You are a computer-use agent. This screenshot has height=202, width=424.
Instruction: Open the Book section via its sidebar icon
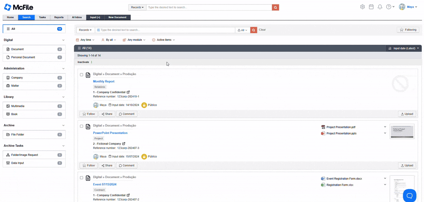(8, 114)
